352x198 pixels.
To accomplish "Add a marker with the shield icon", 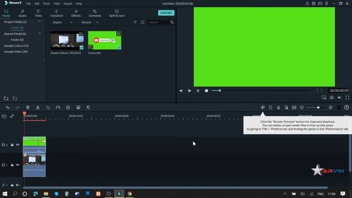I will coord(271,108).
